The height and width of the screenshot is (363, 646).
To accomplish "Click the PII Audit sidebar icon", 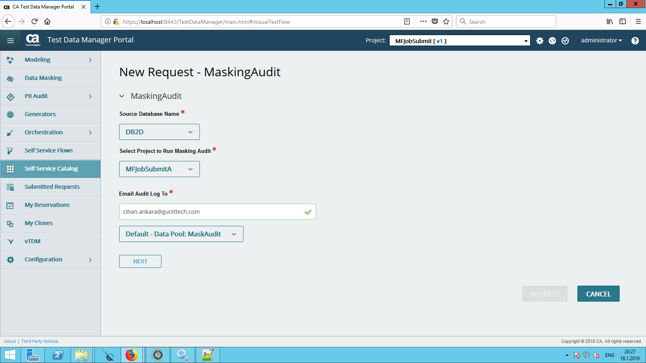I will click(x=10, y=96).
